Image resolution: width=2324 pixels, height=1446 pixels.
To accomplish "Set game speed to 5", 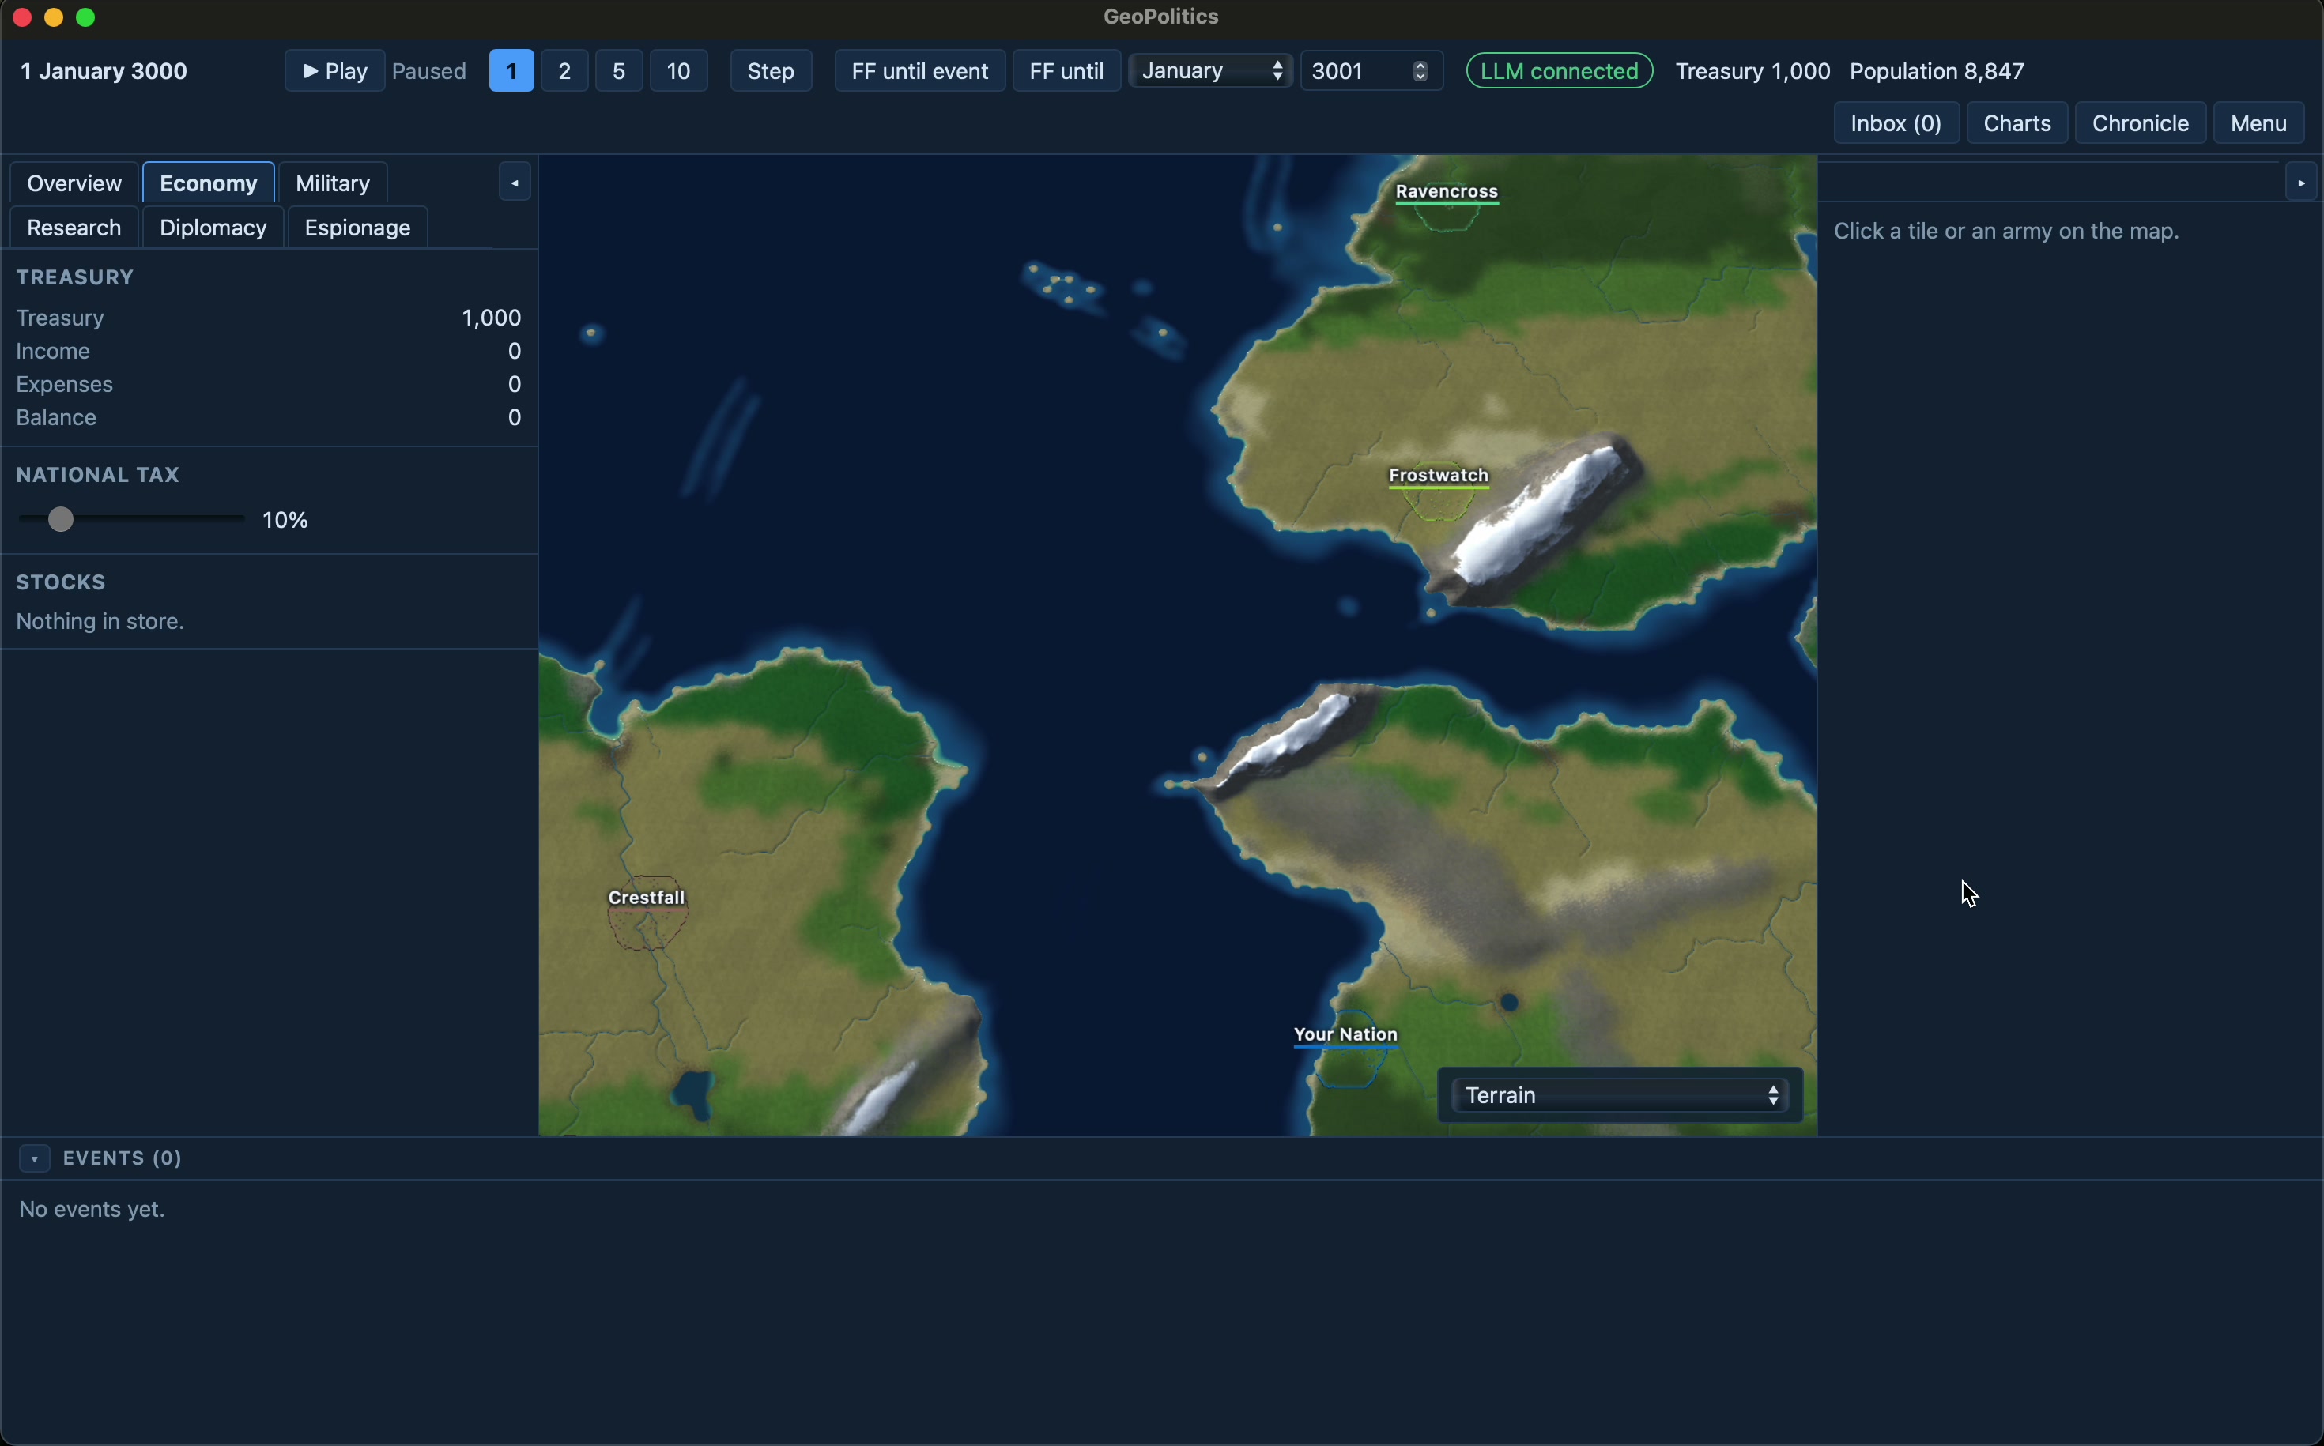I will click(619, 71).
